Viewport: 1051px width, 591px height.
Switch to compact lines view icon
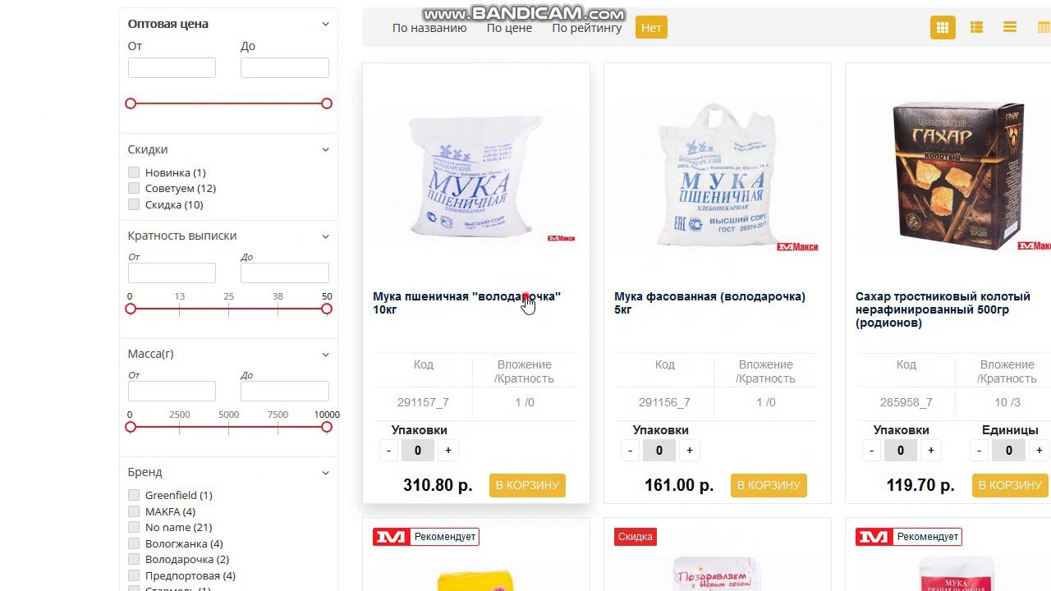pos(1010,27)
